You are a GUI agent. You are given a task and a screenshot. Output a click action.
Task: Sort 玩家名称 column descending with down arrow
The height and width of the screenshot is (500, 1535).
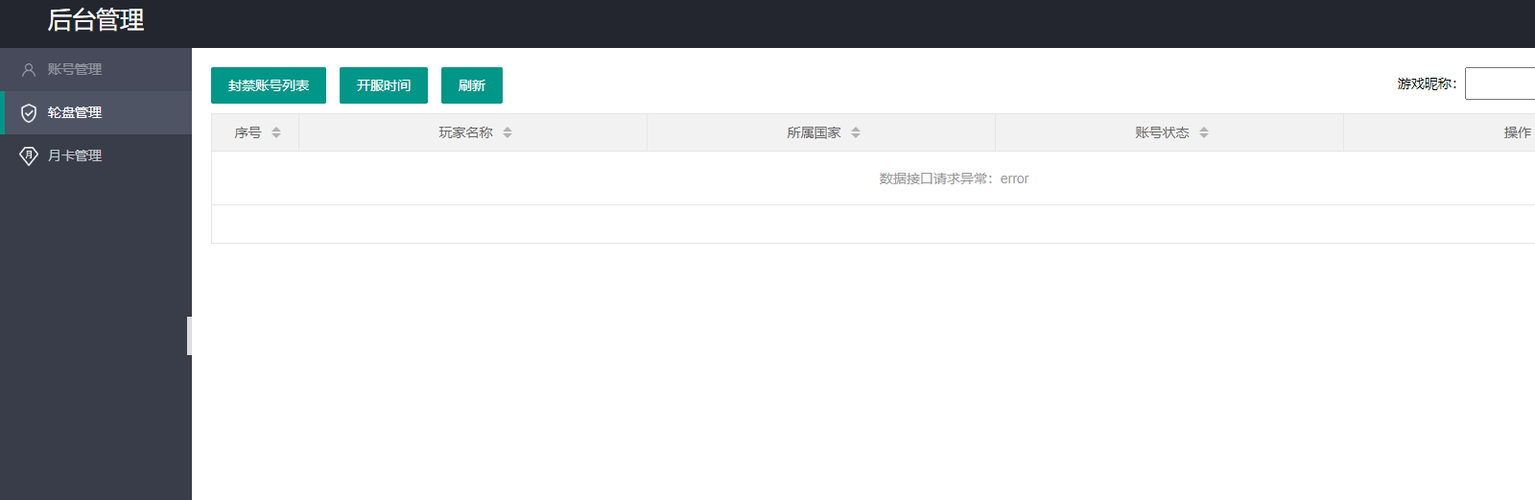(508, 136)
